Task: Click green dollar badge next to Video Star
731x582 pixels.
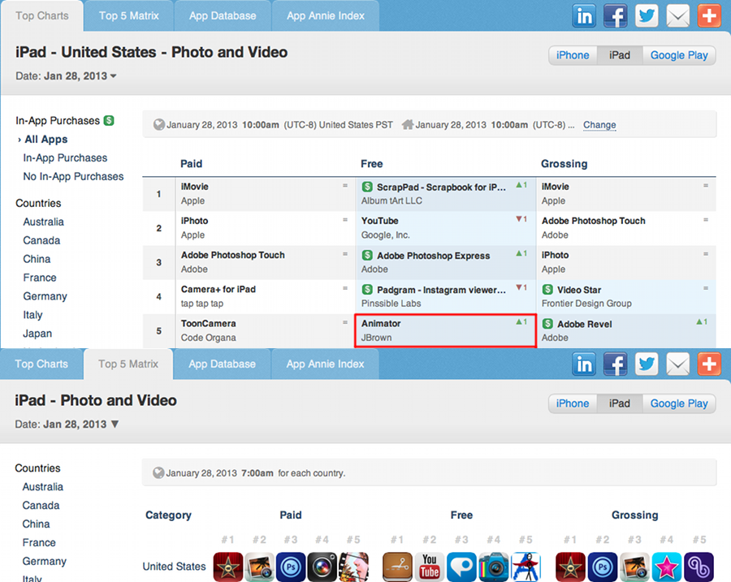Action: click(547, 289)
